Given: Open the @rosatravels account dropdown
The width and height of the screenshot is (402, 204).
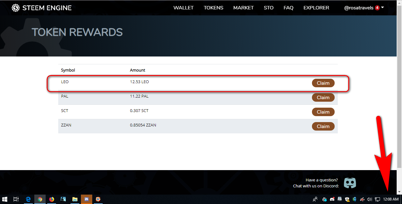Looking at the screenshot, I should tap(364, 8).
